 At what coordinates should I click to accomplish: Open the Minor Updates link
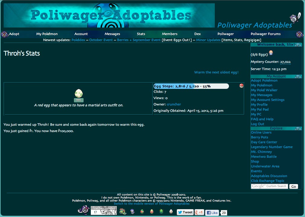(208, 40)
